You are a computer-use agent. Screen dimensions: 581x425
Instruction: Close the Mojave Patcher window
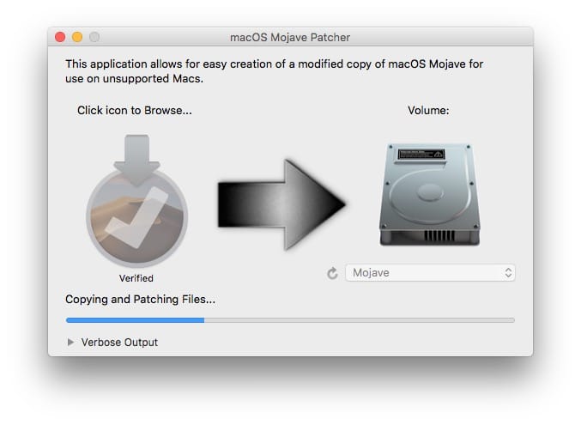(60, 37)
